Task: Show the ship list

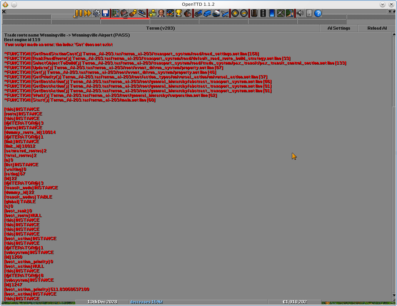Action: point(216,13)
